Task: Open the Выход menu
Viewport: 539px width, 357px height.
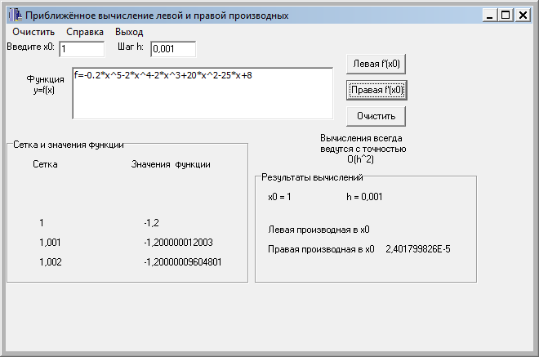Action: coord(129,32)
